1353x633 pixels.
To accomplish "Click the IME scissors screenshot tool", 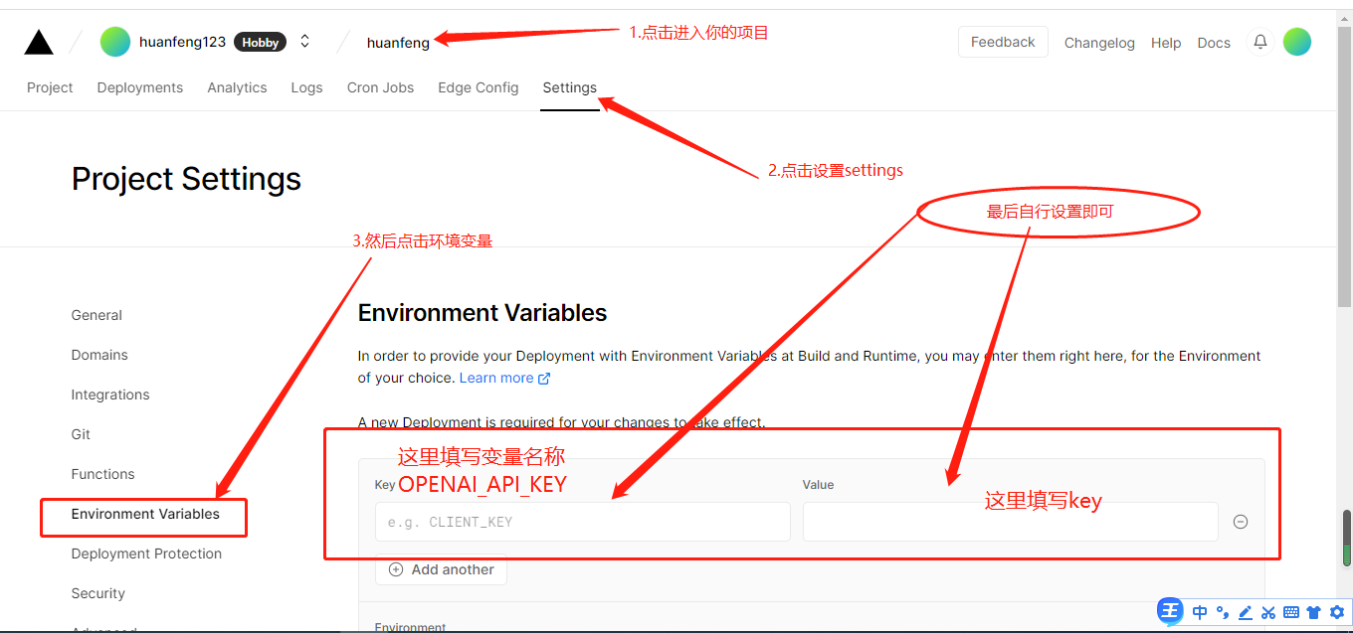I will click(x=1267, y=612).
